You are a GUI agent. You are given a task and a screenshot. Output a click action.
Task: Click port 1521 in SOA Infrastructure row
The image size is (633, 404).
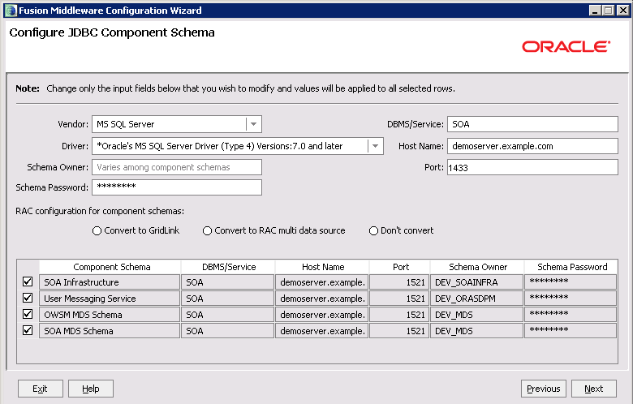click(399, 282)
